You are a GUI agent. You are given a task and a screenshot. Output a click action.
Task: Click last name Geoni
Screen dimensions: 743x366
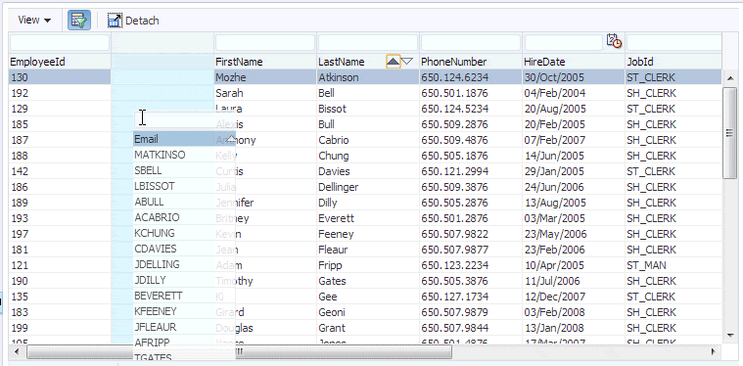[x=332, y=311]
